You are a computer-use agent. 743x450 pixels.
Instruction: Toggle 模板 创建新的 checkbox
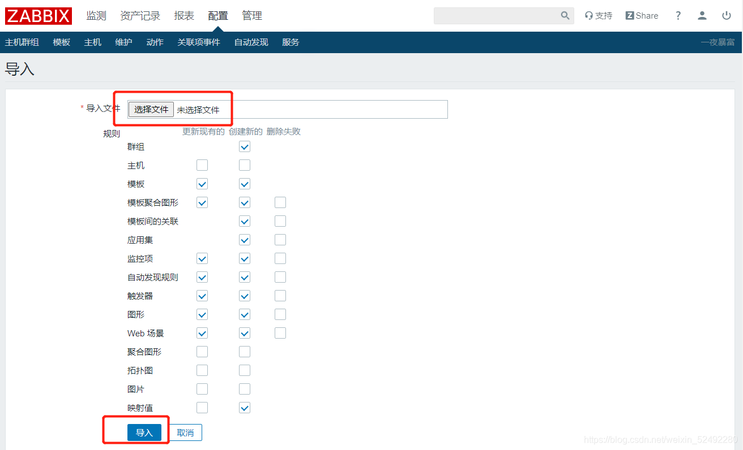[245, 184]
